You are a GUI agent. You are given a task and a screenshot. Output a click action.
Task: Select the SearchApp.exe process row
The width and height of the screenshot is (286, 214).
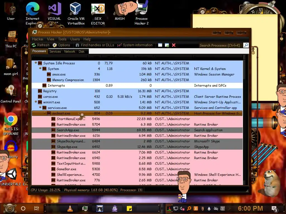point(137,130)
